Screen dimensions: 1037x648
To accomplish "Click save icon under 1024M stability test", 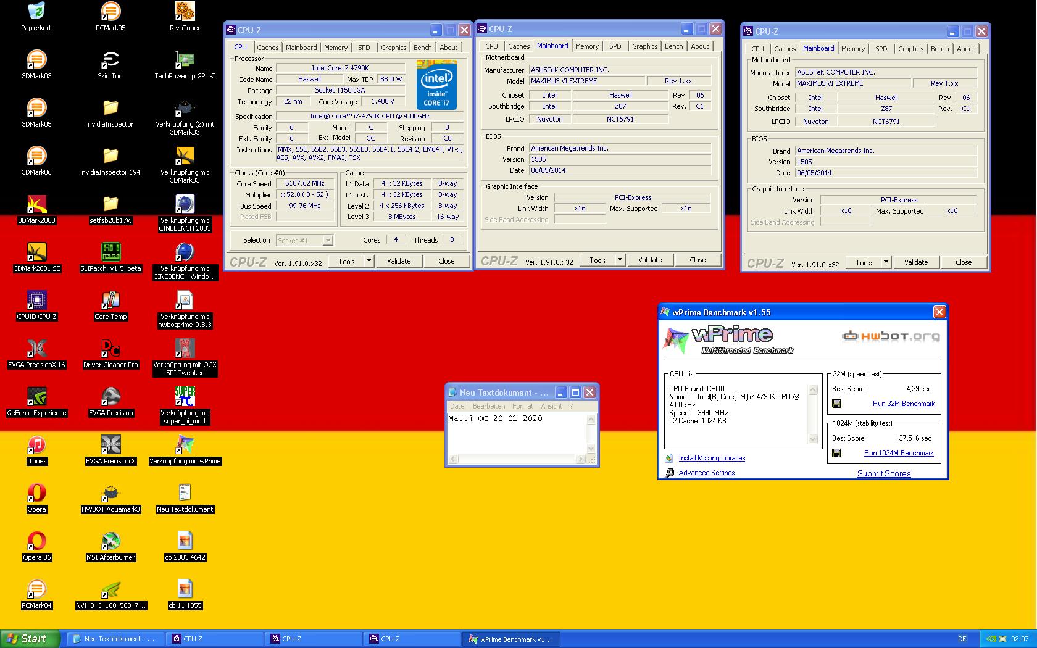I will 836,453.
